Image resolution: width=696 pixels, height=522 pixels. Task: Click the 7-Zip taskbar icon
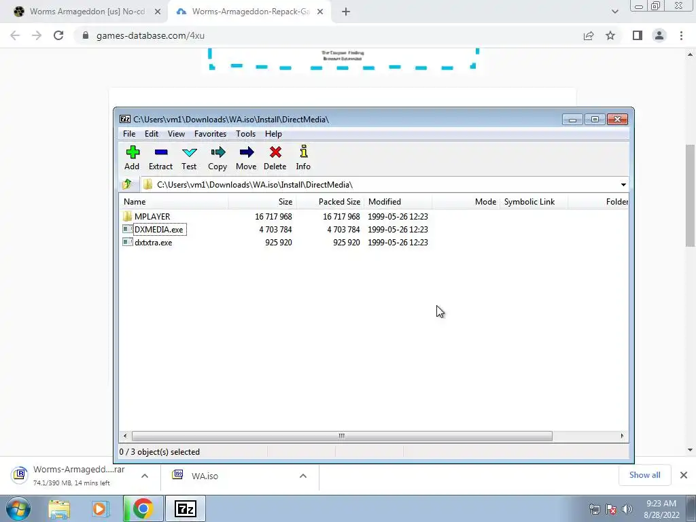(186, 508)
